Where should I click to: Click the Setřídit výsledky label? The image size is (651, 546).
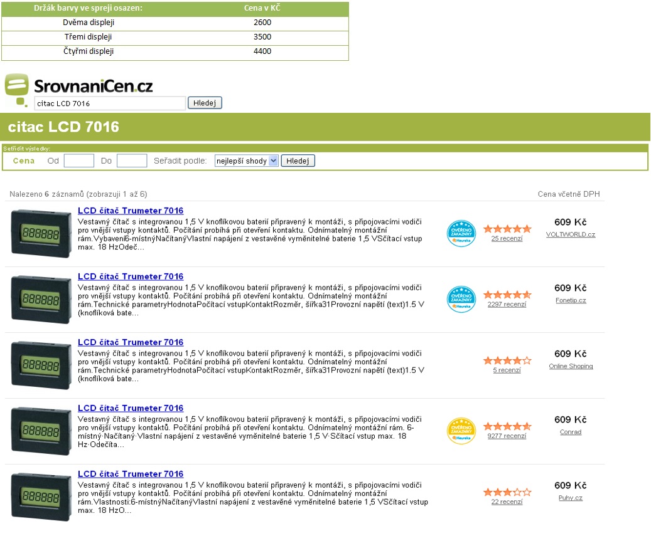pos(26,149)
